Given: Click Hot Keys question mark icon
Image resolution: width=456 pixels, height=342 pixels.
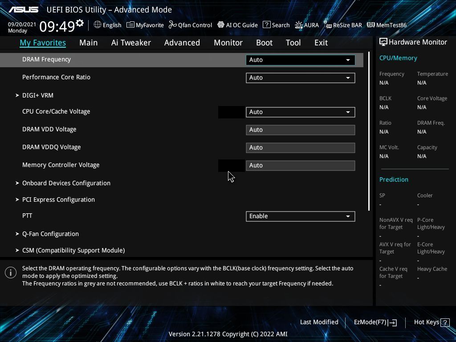Looking at the screenshot, I should pos(445,322).
